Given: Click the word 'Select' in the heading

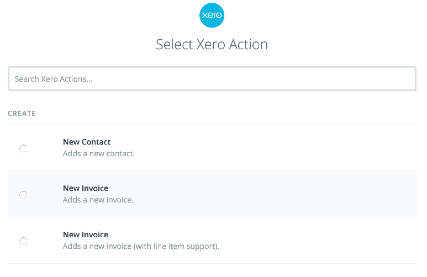Looking at the screenshot, I should 175,44.
